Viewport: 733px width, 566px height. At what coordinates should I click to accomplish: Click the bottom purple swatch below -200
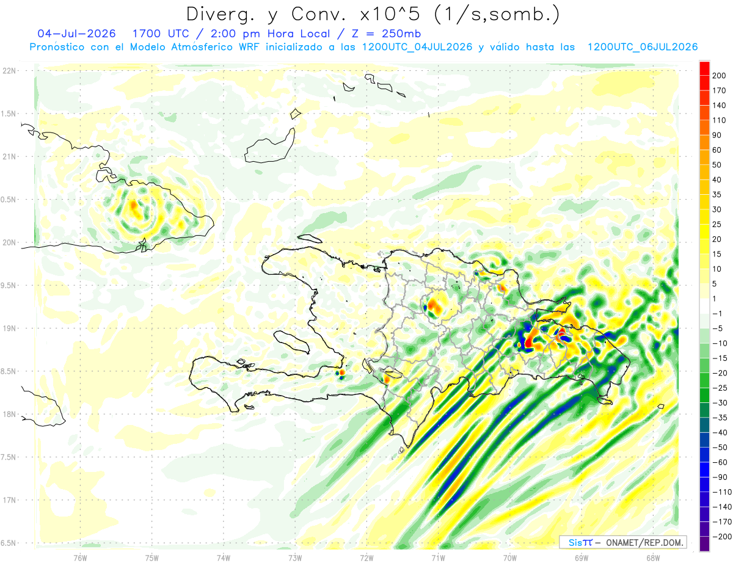[x=704, y=543]
